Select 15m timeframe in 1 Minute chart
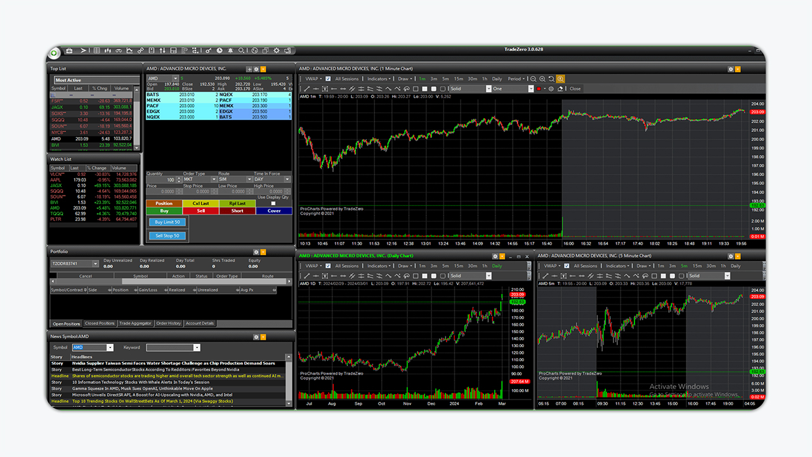812x457 pixels. pos(458,79)
